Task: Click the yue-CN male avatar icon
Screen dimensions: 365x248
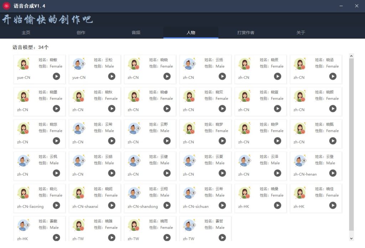Action: [x=79, y=64]
